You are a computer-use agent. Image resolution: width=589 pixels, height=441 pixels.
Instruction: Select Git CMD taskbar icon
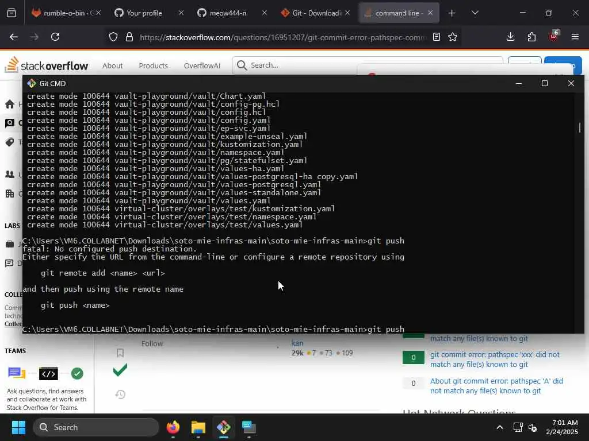click(224, 427)
